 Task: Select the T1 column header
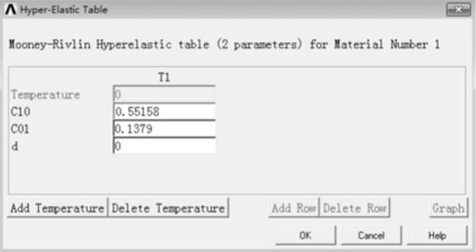164,79
